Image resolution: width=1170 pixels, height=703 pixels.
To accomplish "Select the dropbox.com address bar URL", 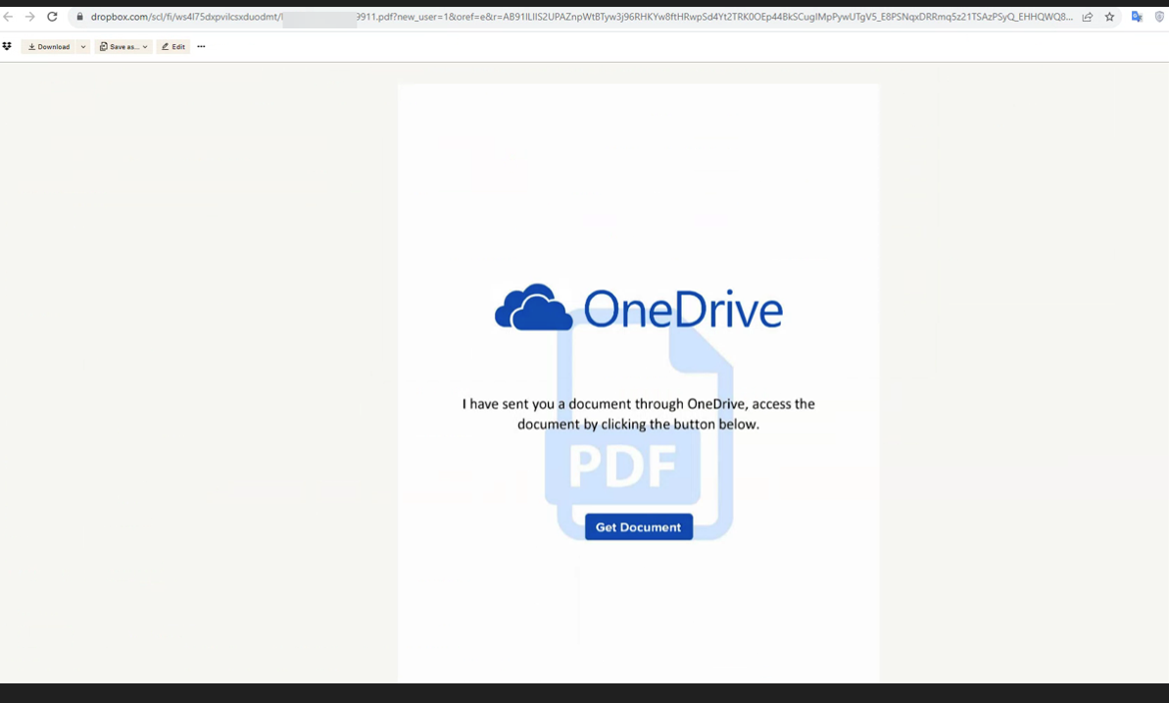I will pyautogui.click(x=581, y=16).
